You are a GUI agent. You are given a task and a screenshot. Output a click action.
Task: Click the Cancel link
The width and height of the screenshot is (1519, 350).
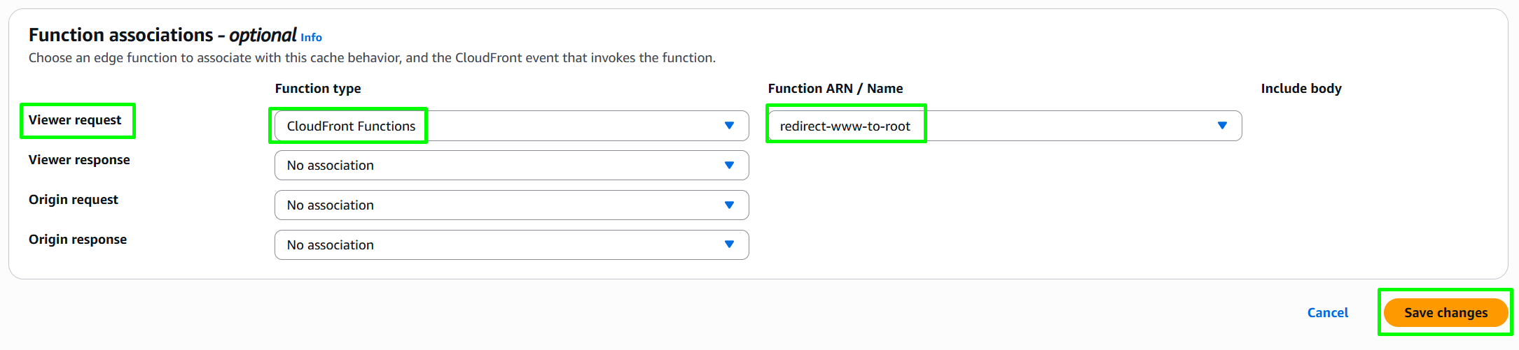[1327, 313]
